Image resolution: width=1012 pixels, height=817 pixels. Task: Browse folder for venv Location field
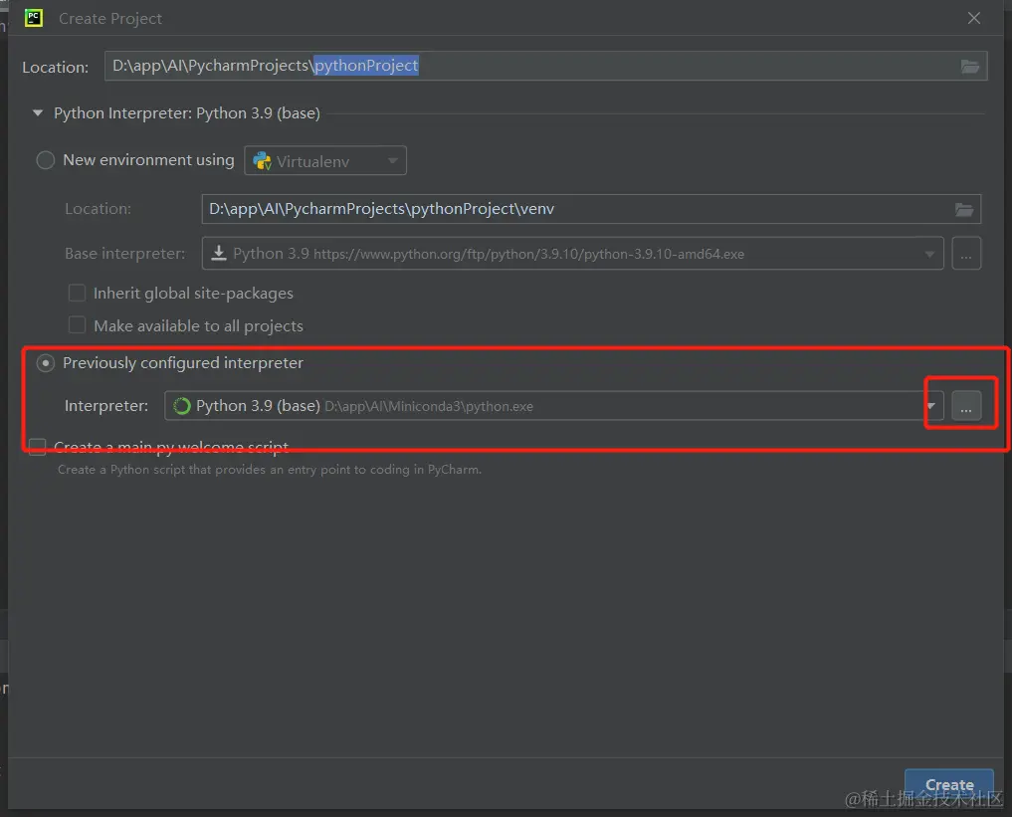click(964, 209)
